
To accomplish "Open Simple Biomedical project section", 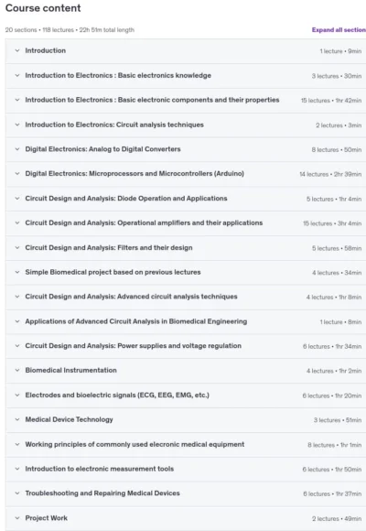I will [x=186, y=272].
